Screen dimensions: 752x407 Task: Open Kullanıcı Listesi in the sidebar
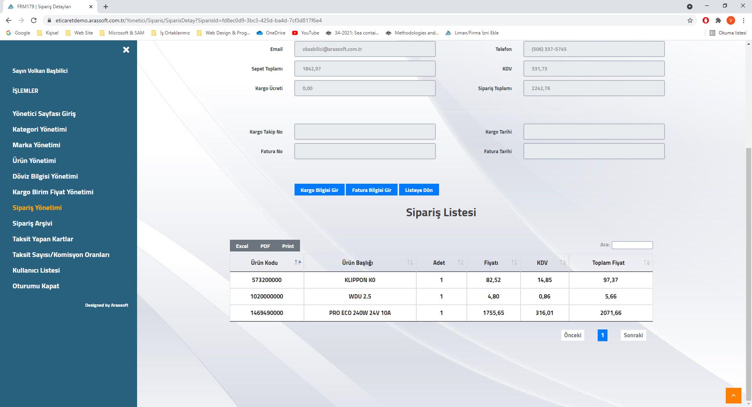point(36,270)
